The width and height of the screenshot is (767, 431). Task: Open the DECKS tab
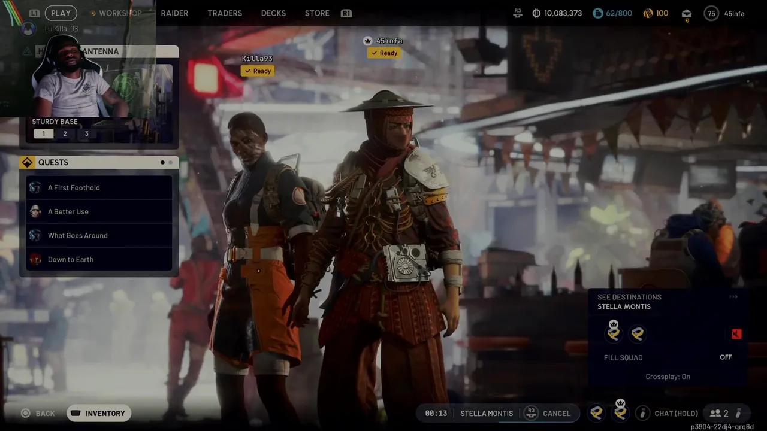pyautogui.click(x=273, y=13)
